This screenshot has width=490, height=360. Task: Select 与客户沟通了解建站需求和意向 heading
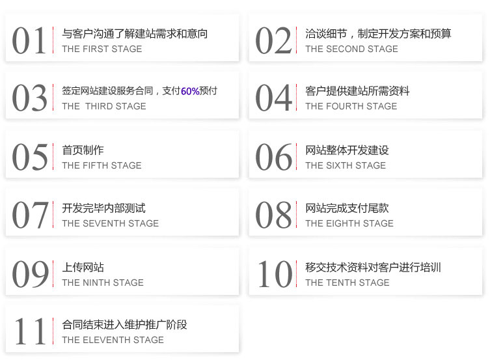135,33
